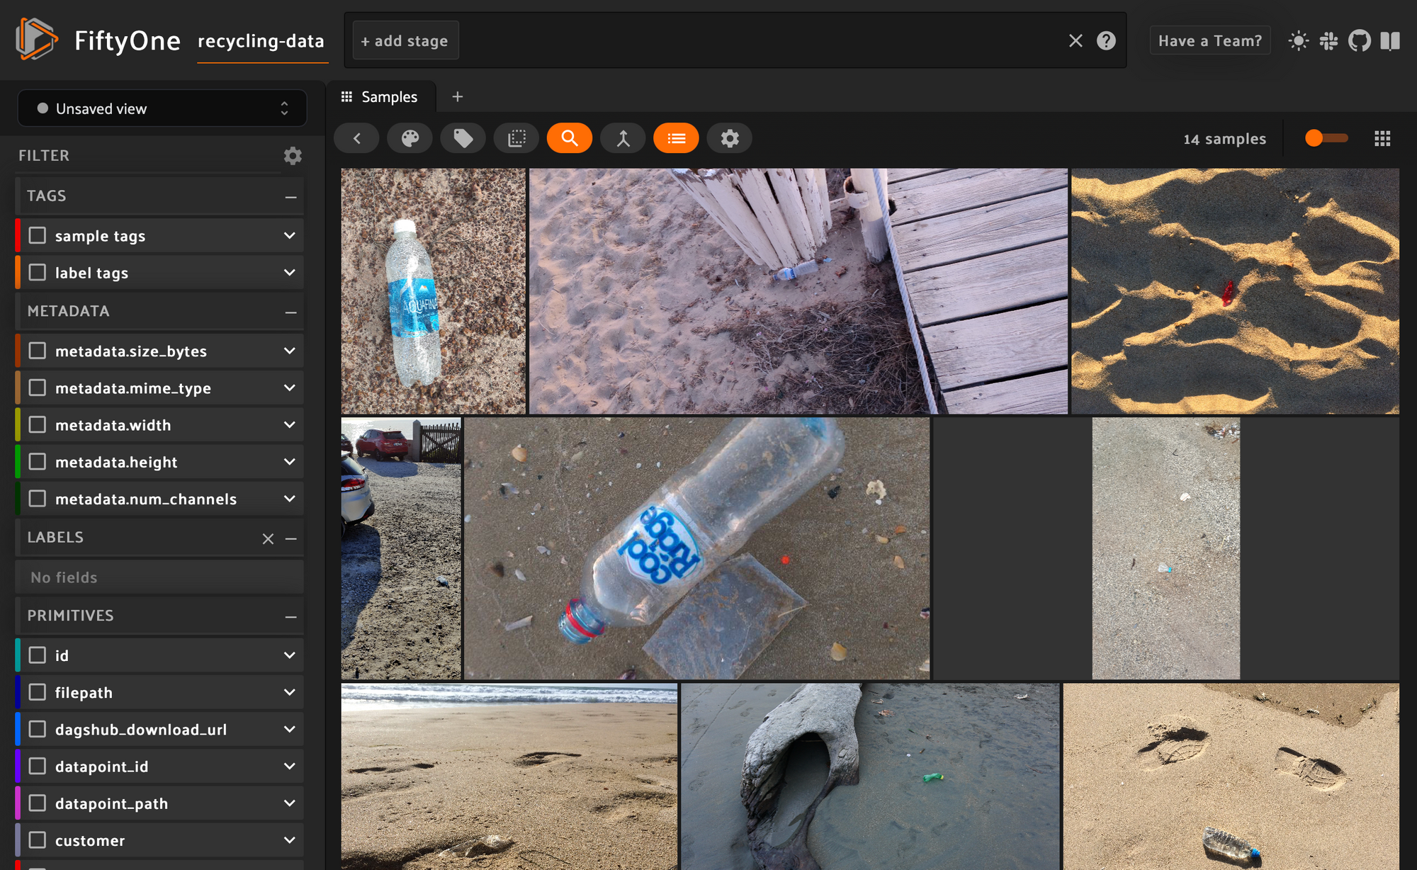
Task: Enable the metadata.mime_type checkbox
Action: (38, 388)
